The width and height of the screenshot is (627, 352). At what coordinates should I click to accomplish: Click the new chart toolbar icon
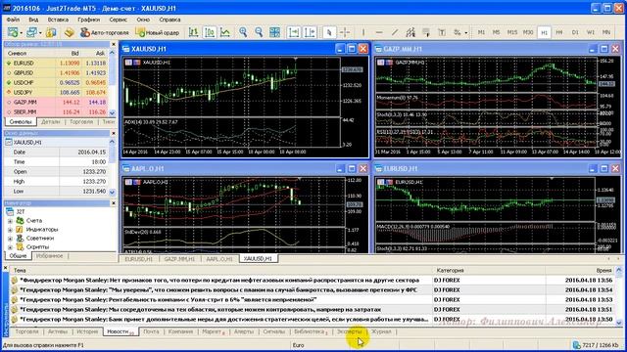coord(13,32)
